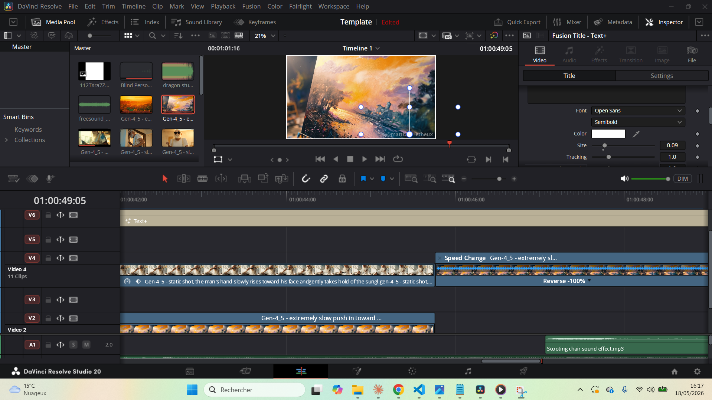Open the audio Mixer panel
The image size is (712, 400).
[x=567, y=22]
